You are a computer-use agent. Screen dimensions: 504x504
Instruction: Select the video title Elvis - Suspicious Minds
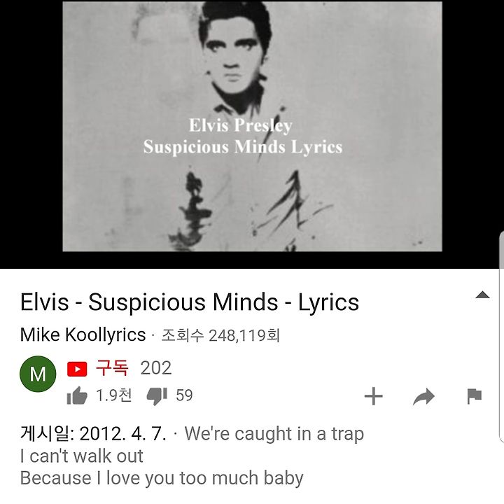click(x=189, y=302)
